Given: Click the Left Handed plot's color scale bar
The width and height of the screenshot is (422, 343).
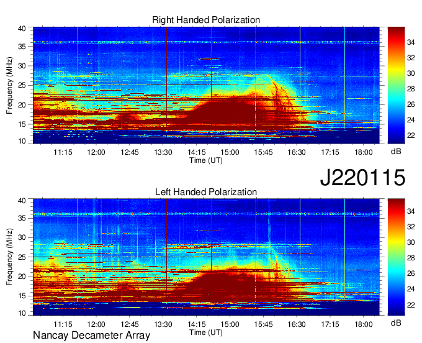Looking at the screenshot, I should (396, 257).
